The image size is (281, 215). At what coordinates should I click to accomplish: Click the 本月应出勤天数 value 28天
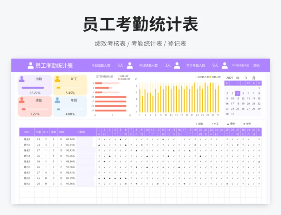pyautogui.click(x=256, y=65)
